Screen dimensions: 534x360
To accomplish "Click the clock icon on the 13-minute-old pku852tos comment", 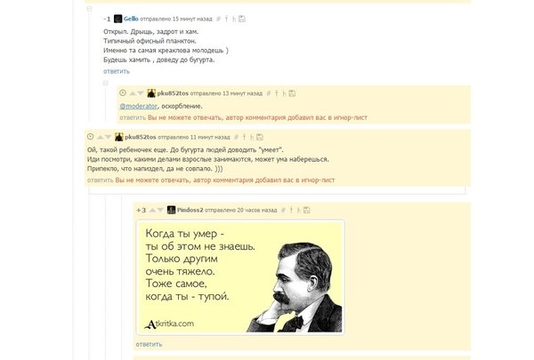I will [x=123, y=92].
